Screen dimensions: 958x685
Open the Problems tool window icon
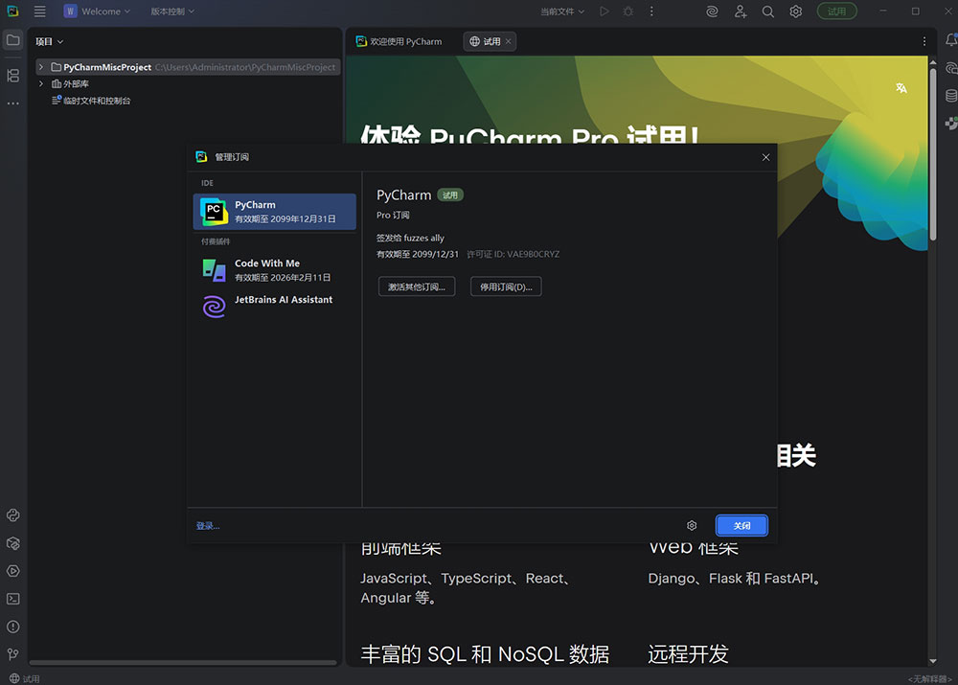[13, 627]
